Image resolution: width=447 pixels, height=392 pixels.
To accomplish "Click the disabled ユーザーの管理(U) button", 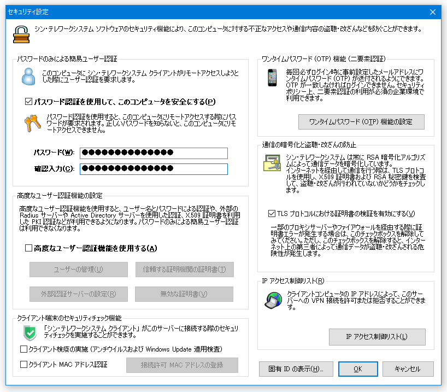I will (78, 270).
